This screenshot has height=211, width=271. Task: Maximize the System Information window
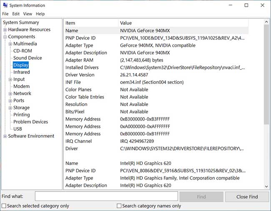tap(246, 5)
